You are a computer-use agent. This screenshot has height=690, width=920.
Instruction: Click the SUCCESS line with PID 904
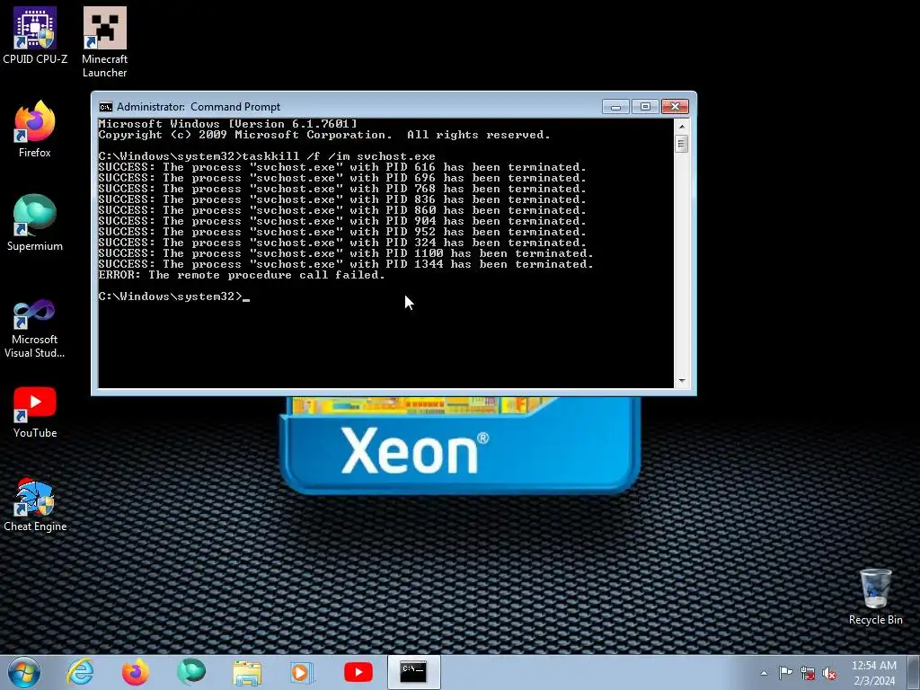coord(342,221)
